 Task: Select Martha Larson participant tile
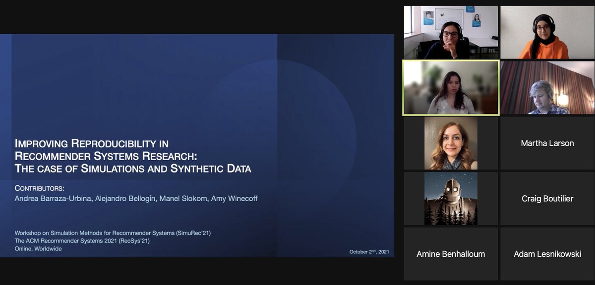pos(547,143)
